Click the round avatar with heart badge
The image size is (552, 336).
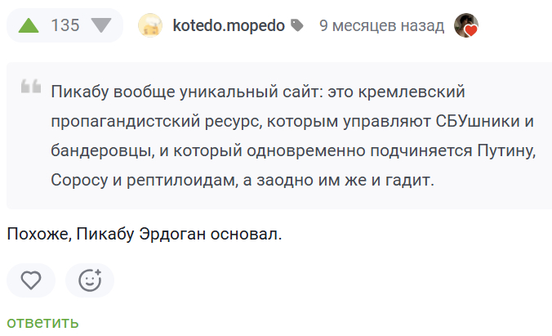point(465,25)
